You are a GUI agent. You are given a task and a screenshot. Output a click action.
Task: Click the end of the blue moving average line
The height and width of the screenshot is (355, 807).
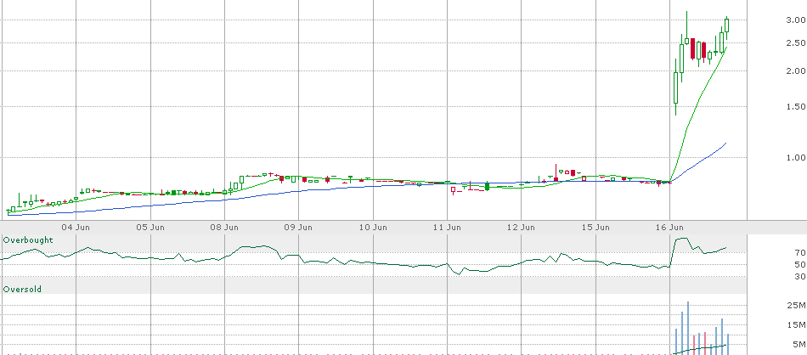click(725, 143)
